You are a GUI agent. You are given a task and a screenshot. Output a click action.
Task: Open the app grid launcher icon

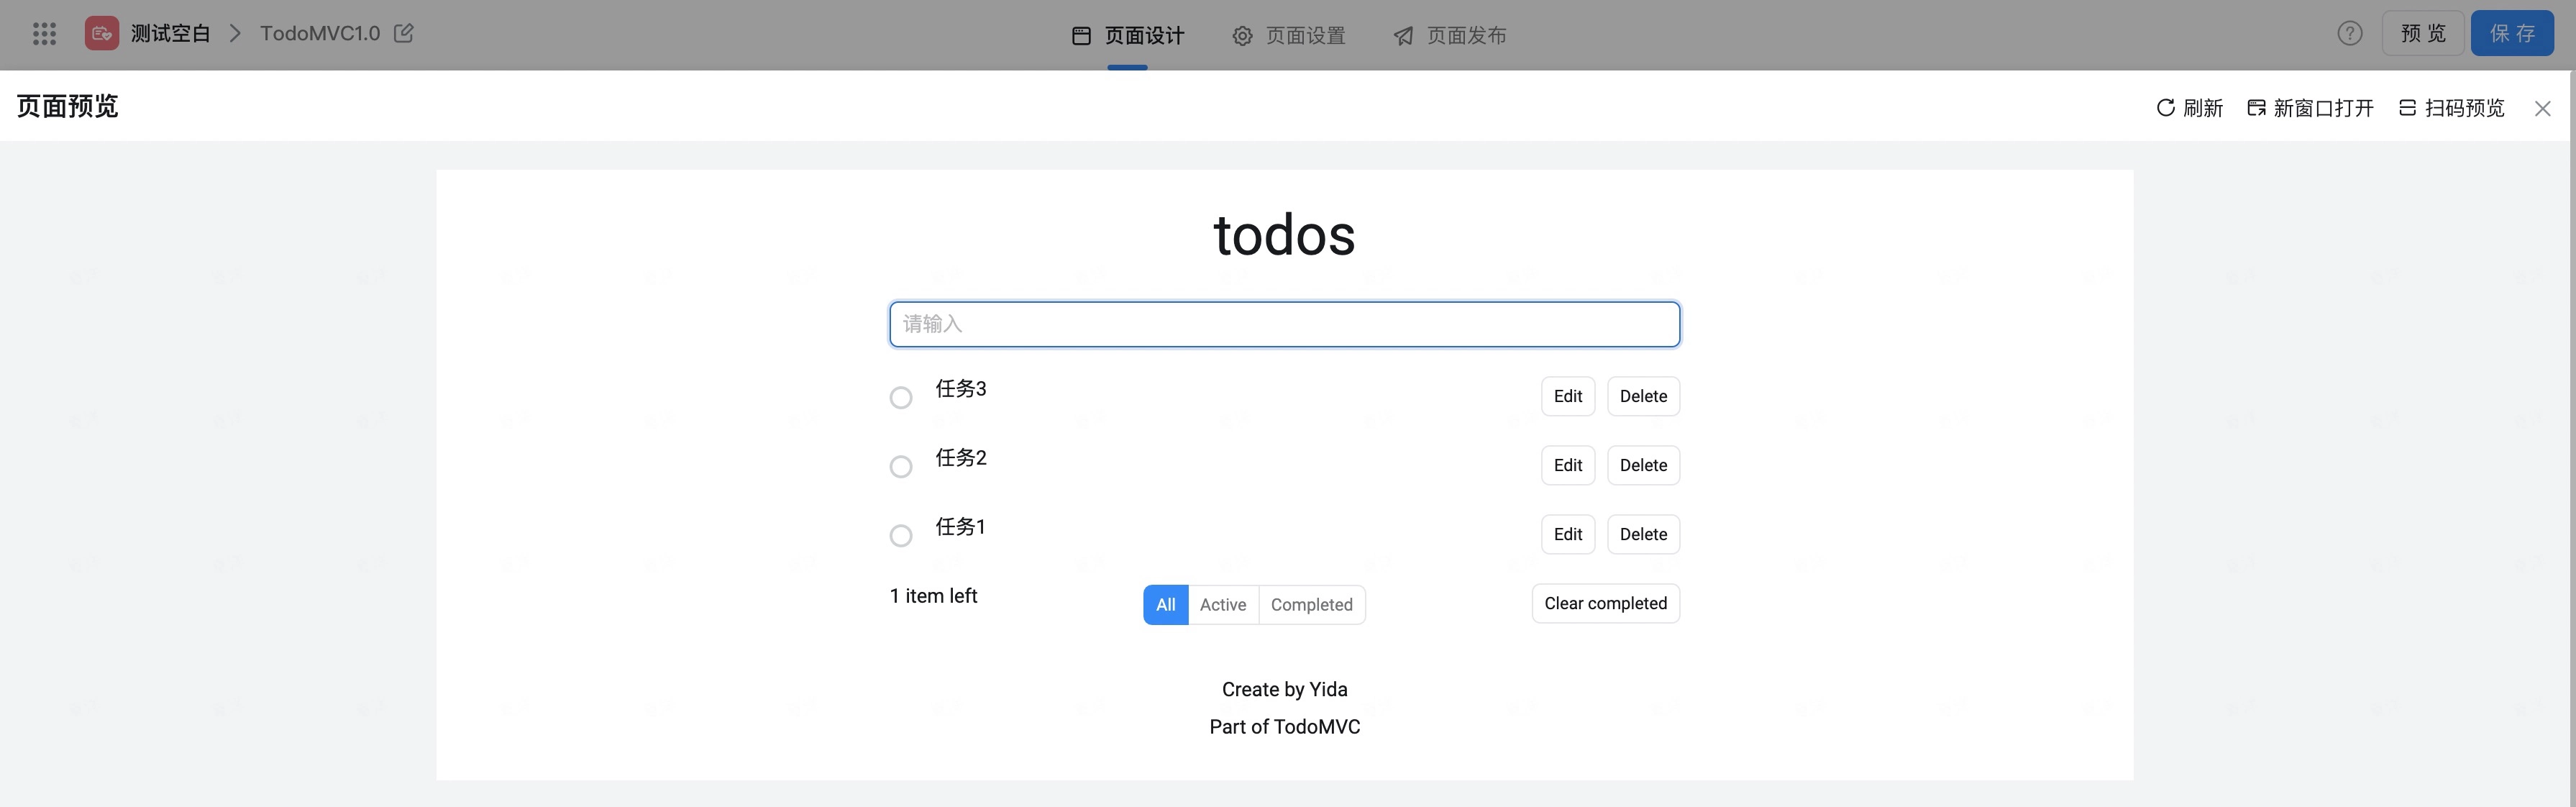44,34
